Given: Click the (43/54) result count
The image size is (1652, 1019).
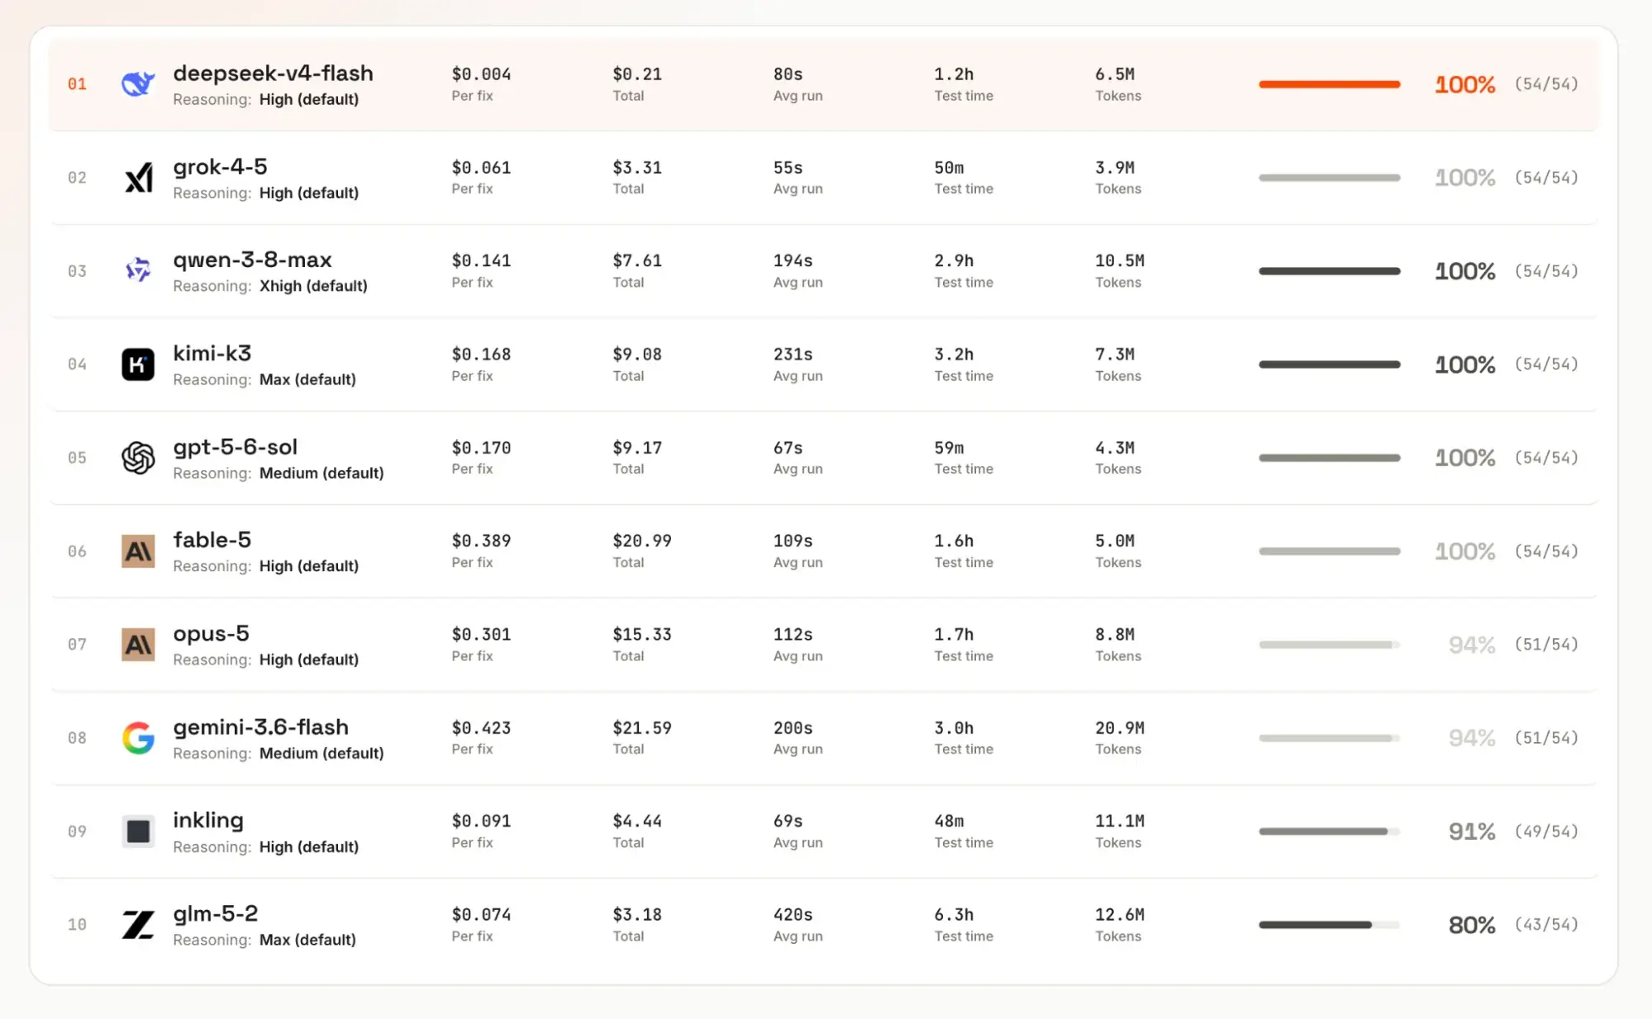Looking at the screenshot, I should pyautogui.click(x=1546, y=925).
